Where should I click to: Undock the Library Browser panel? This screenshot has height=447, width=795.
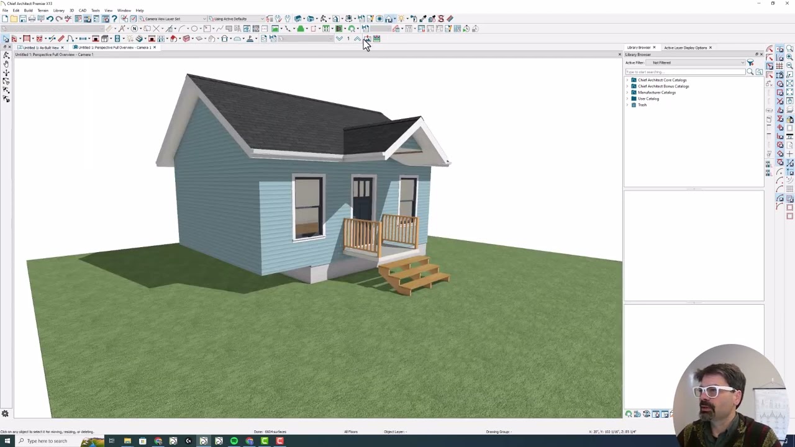pyautogui.click(x=756, y=55)
